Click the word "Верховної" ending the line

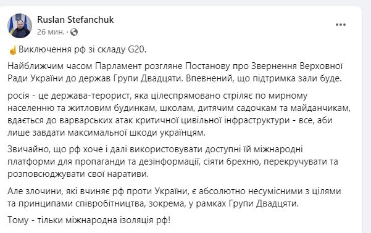click(x=321, y=66)
